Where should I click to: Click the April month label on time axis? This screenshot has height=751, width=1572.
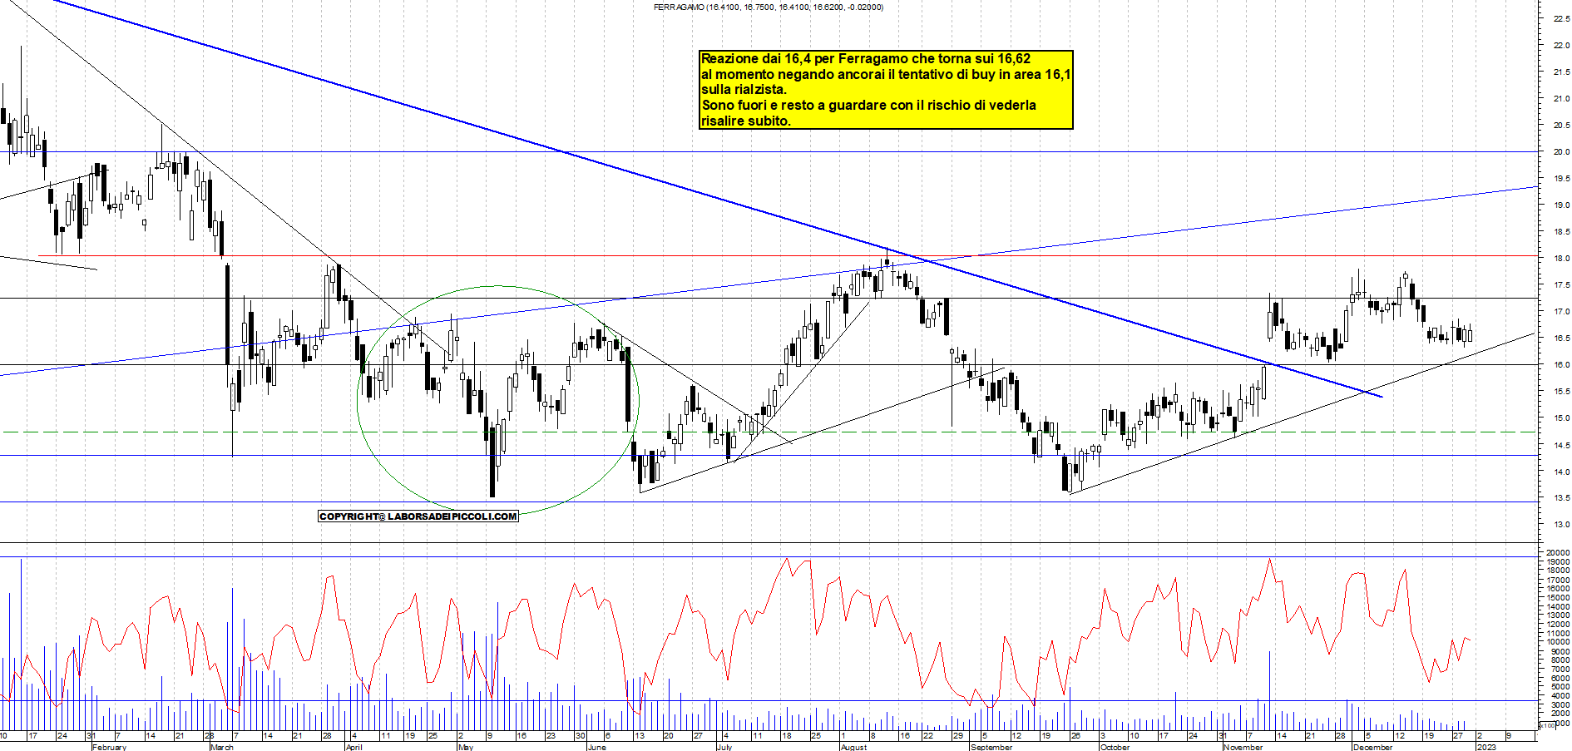[x=353, y=747]
